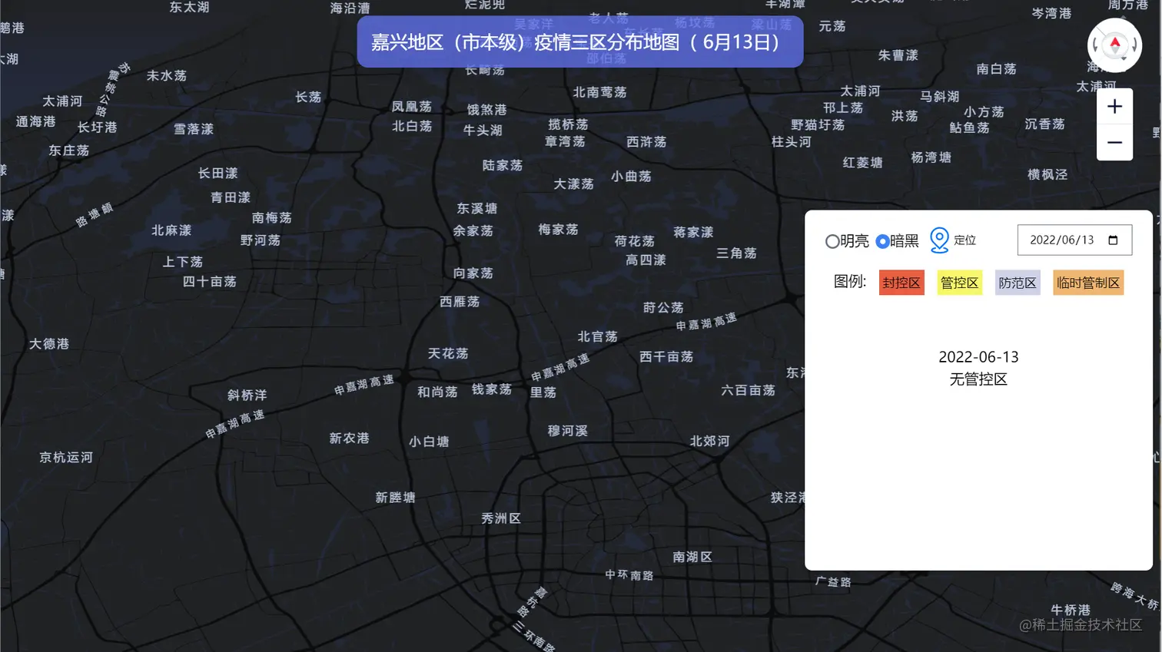Click the 朱曹漾 map label
This screenshot has height=652, width=1162.
click(898, 55)
